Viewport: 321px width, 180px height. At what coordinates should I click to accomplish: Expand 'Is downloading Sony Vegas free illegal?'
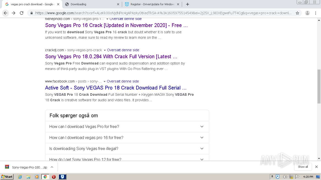coord(127,148)
